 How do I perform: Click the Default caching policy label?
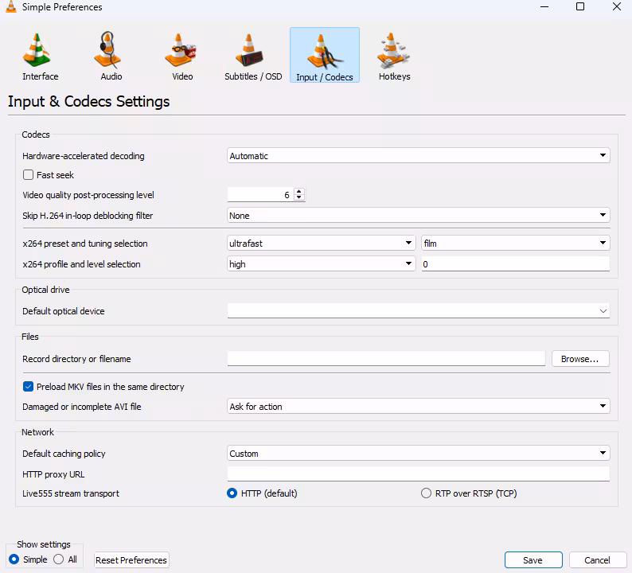pyautogui.click(x=64, y=454)
